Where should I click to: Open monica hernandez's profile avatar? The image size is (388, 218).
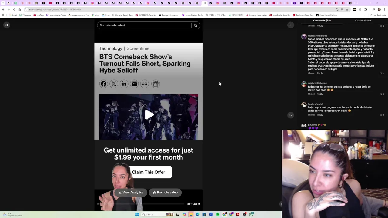(x=304, y=37)
